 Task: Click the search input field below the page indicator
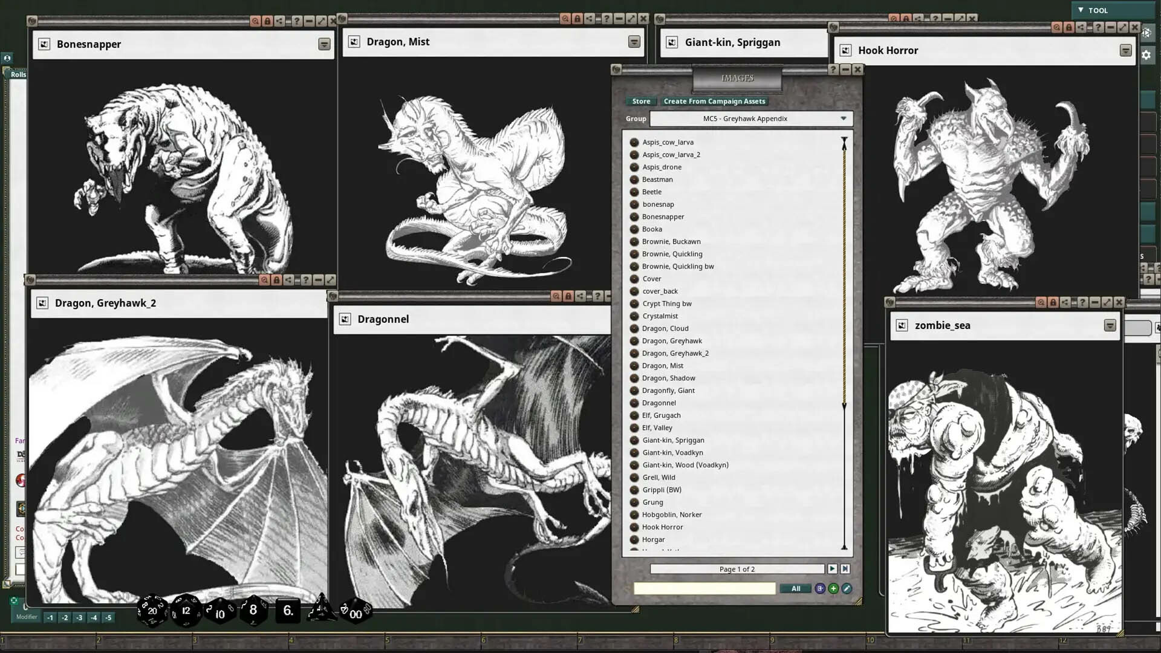pos(704,588)
